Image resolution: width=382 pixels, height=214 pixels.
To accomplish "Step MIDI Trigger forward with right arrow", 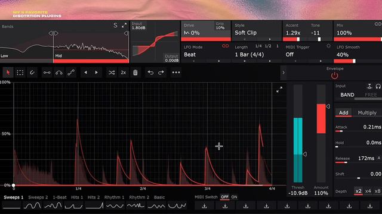I will pyautogui.click(x=321, y=61).
